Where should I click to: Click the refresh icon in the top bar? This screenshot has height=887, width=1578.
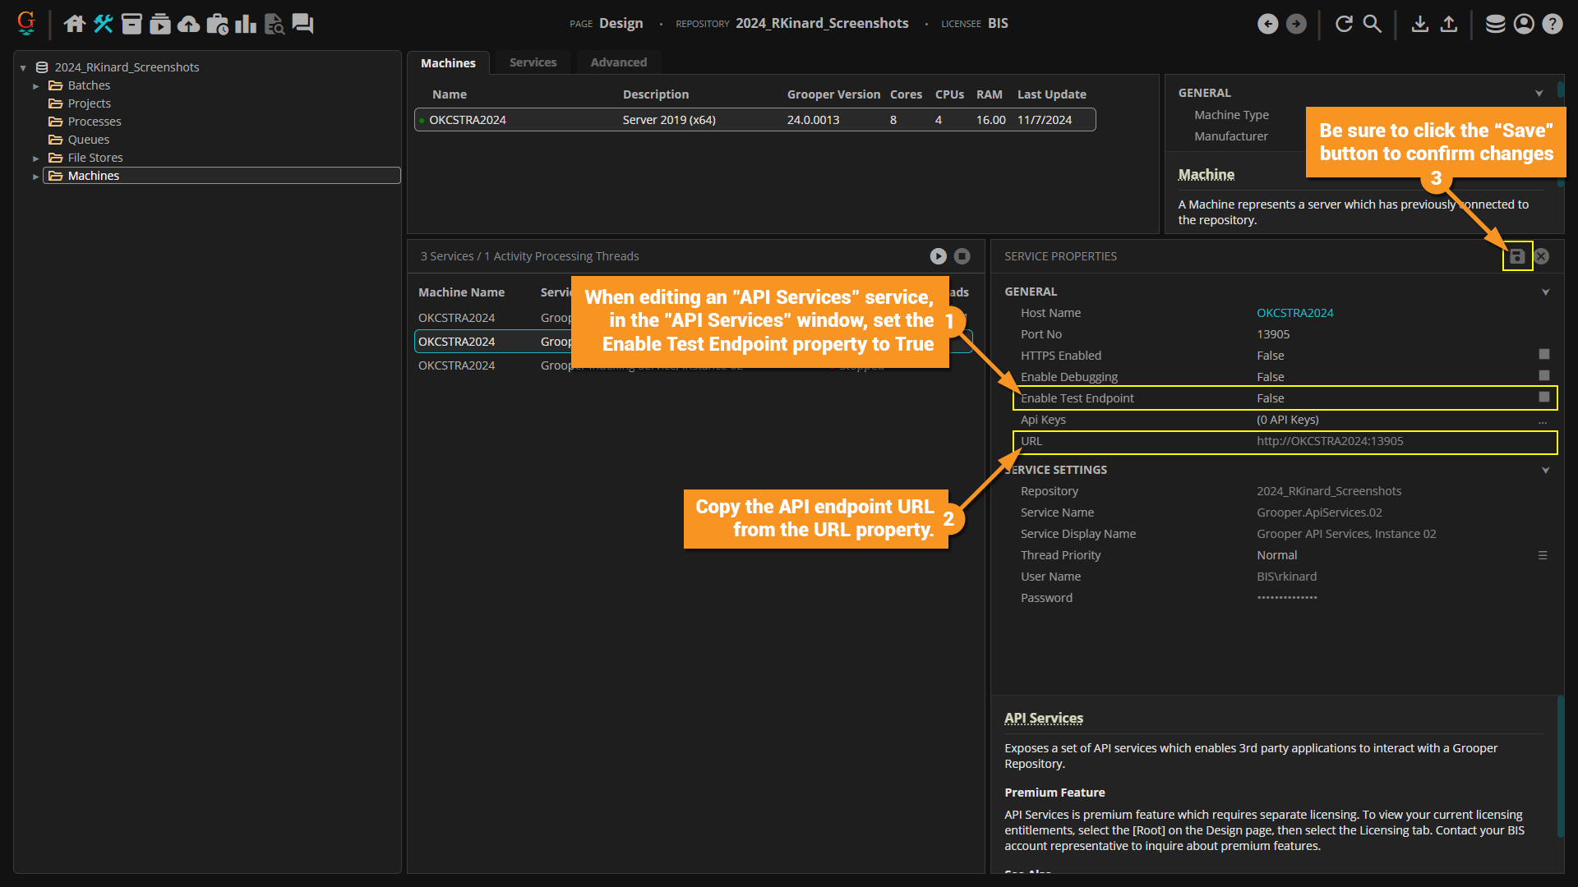pyautogui.click(x=1344, y=24)
